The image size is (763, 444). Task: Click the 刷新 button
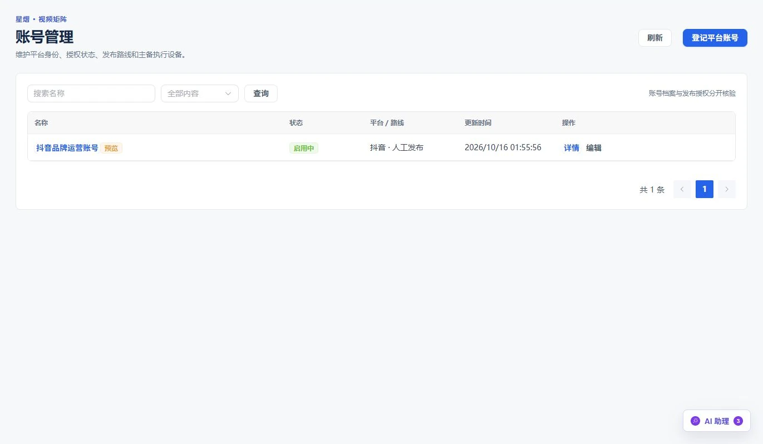pos(655,38)
